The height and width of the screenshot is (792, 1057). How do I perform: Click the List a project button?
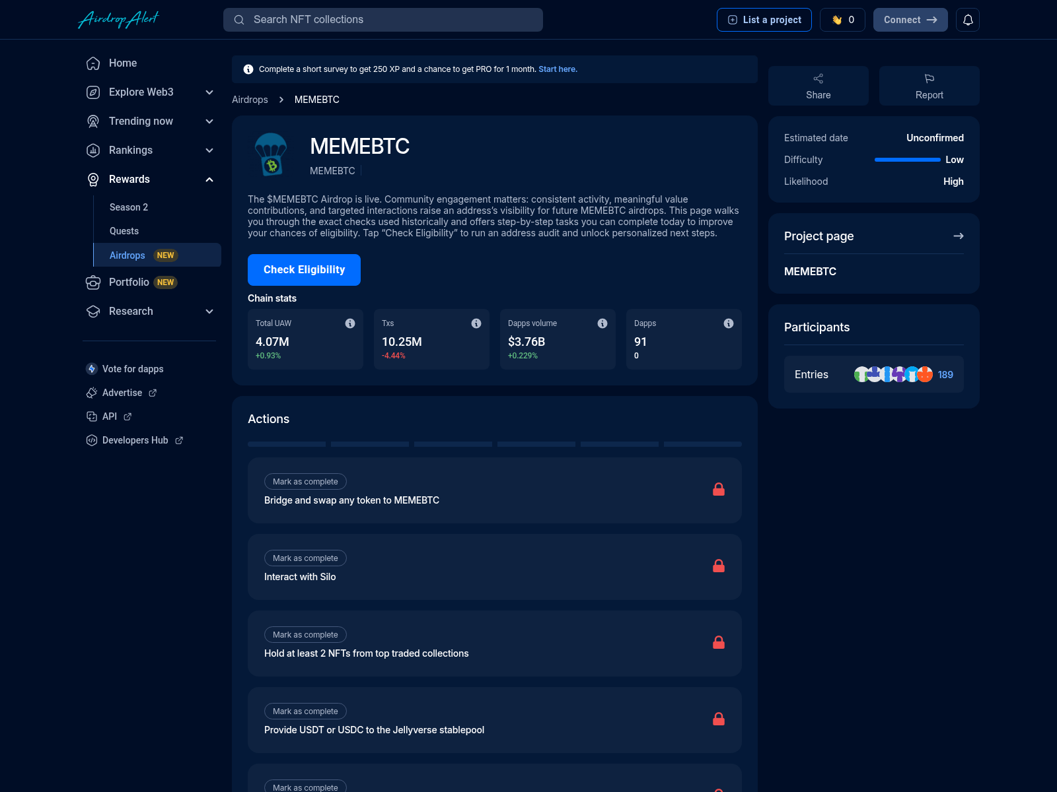pyautogui.click(x=764, y=20)
